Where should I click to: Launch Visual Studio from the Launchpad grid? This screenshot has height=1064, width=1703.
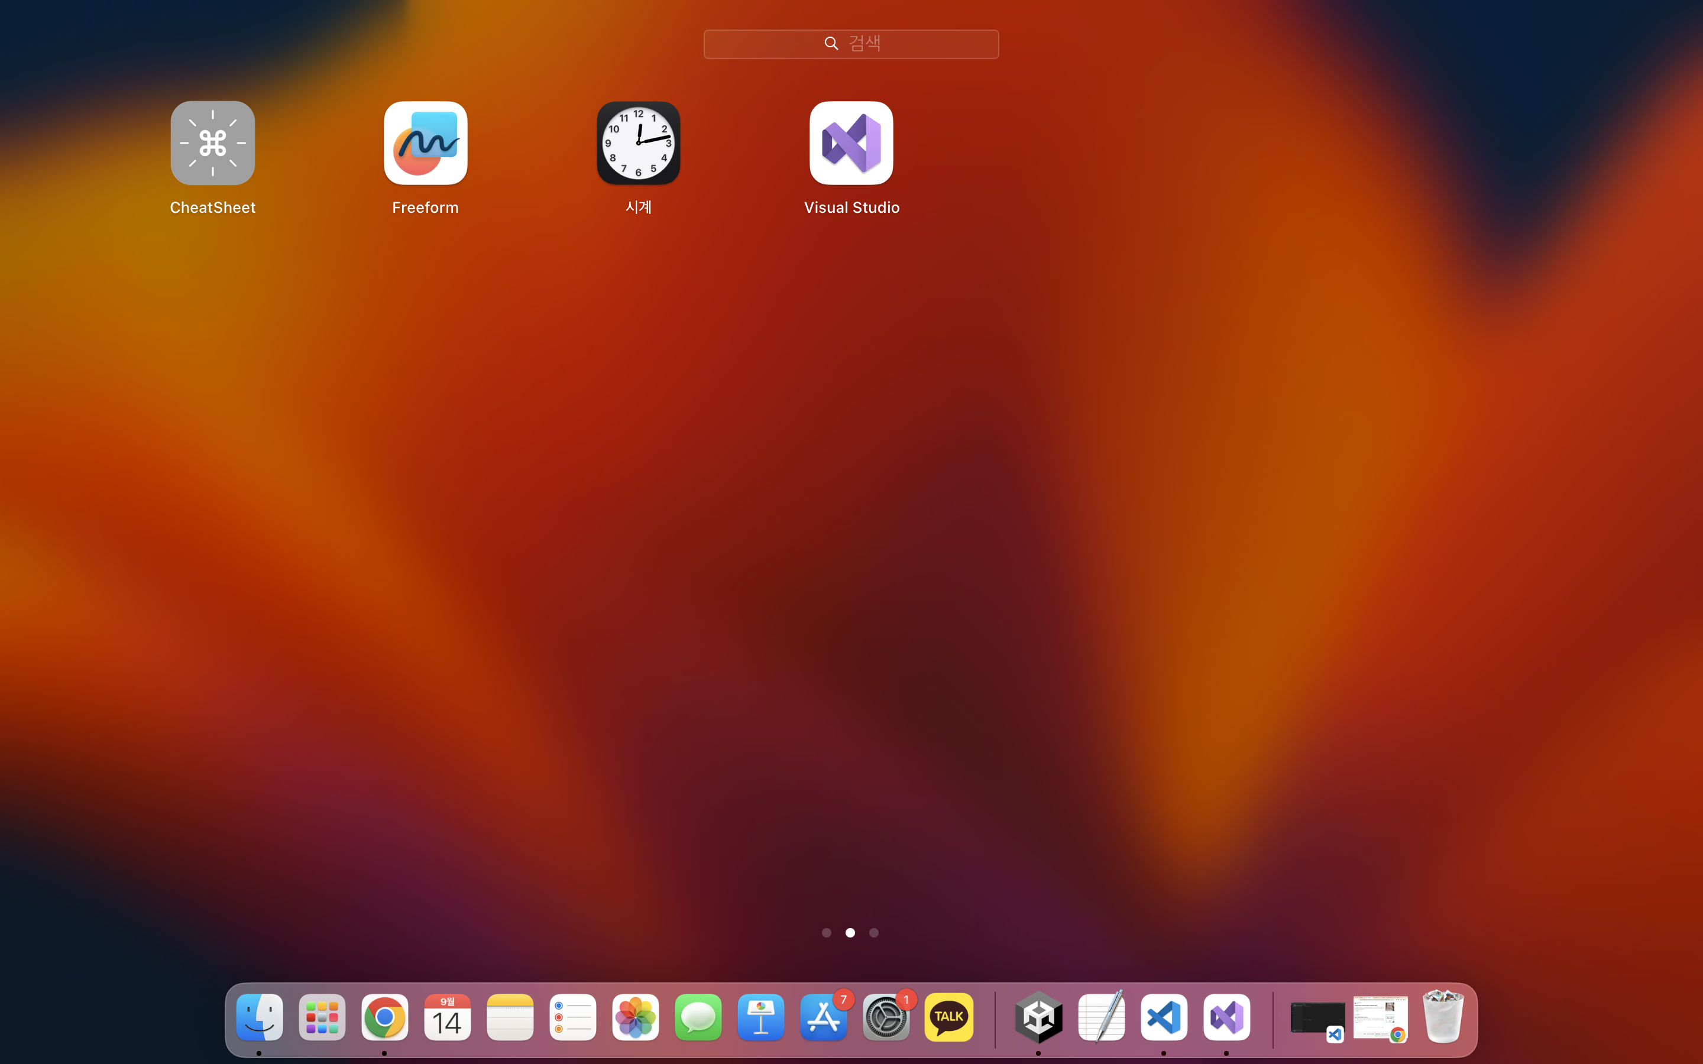click(851, 143)
